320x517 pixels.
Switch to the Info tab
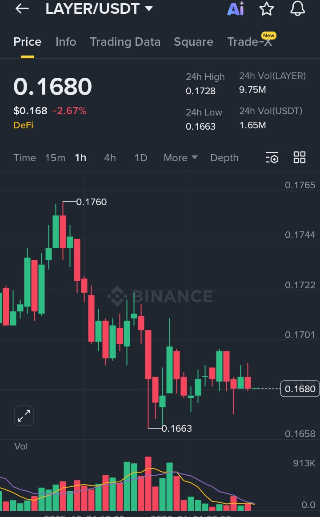tap(66, 42)
